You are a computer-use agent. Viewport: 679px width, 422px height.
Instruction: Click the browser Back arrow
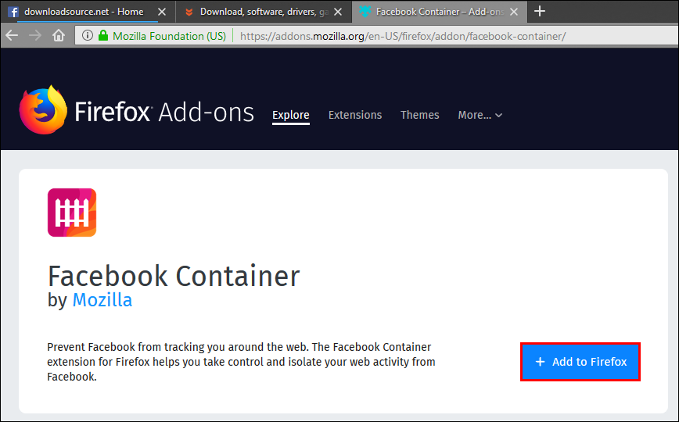12,35
